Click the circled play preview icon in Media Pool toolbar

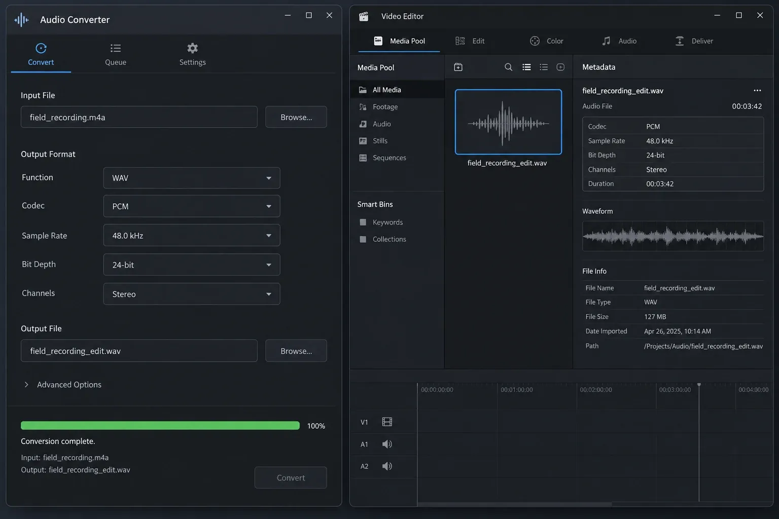(x=560, y=67)
